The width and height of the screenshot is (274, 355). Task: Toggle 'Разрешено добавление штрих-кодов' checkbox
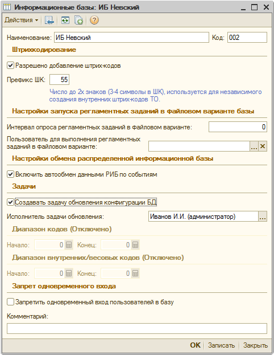click(10, 66)
